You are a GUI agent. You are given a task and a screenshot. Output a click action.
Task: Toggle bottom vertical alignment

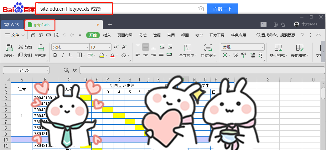[153, 47]
